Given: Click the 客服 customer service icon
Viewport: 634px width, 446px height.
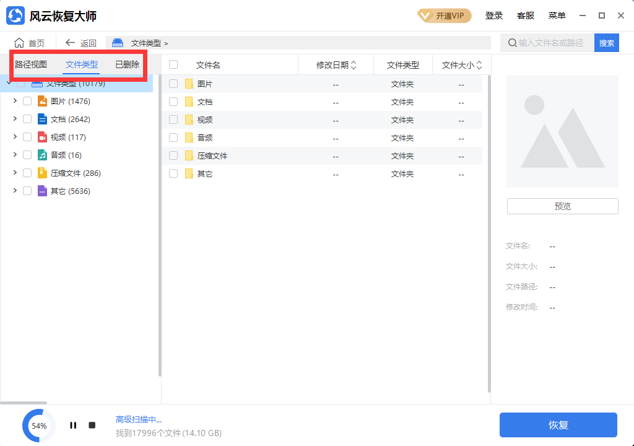Looking at the screenshot, I should [526, 15].
